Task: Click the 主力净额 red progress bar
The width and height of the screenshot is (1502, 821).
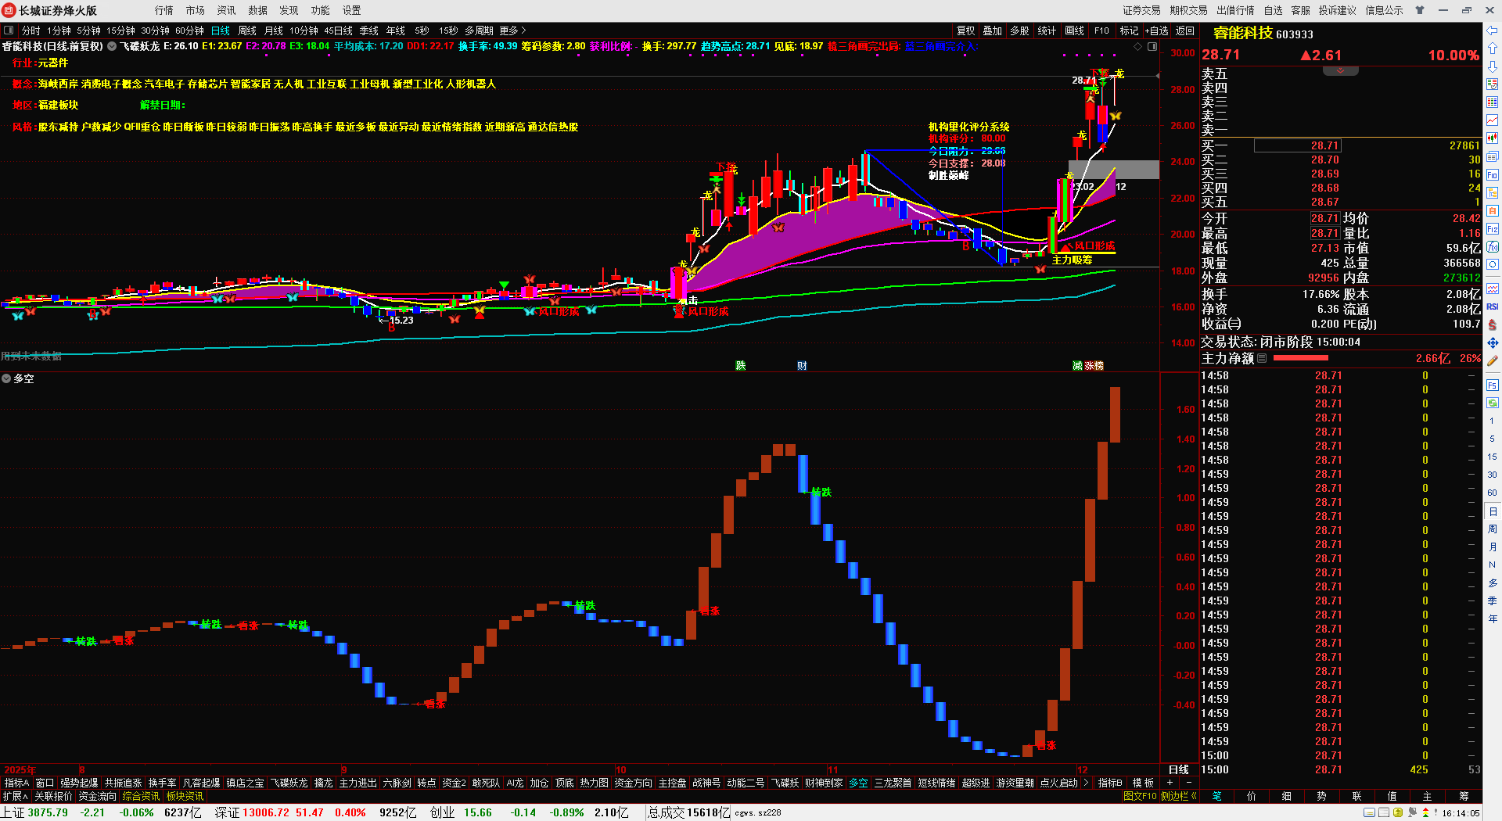Action: (1301, 358)
